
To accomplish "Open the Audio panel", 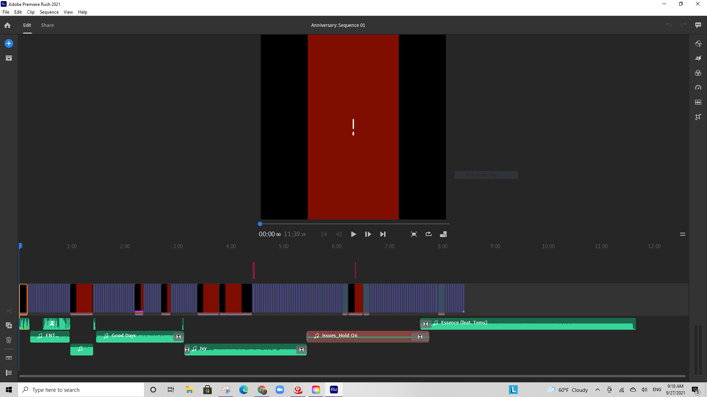I will point(699,102).
